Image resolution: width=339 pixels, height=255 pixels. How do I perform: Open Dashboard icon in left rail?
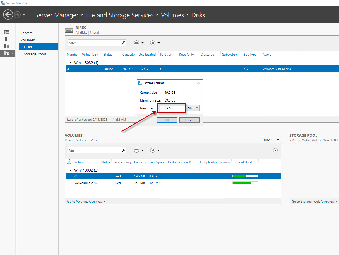[x=6, y=32]
